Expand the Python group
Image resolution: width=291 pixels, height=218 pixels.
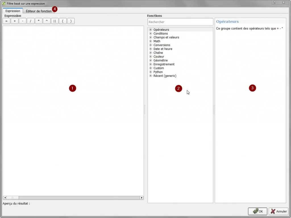[x=151, y=72]
